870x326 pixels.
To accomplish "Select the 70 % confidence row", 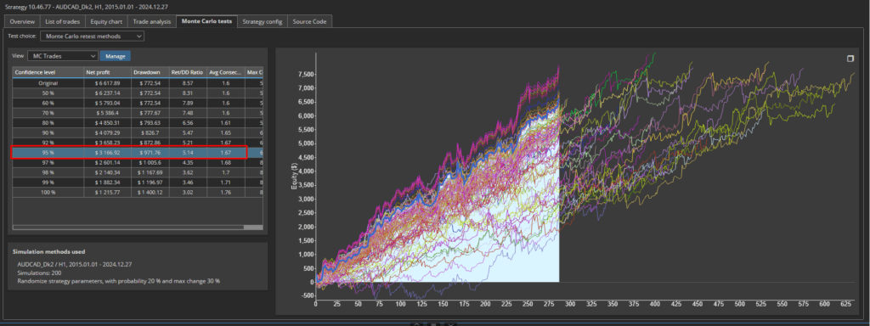I will pos(138,113).
